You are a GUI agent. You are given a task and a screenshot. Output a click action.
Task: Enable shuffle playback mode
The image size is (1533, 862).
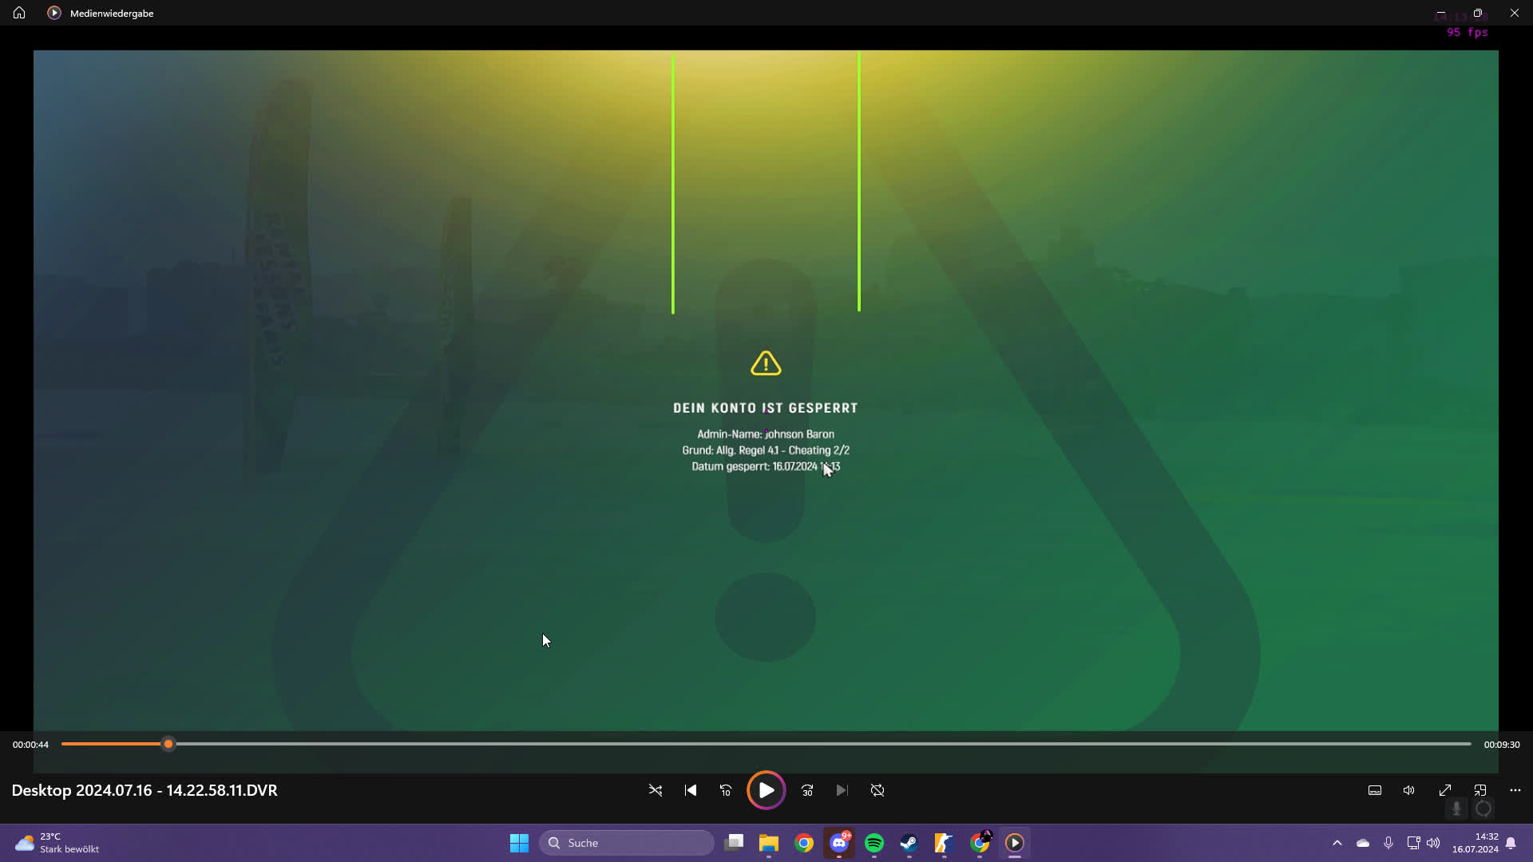[x=655, y=790]
